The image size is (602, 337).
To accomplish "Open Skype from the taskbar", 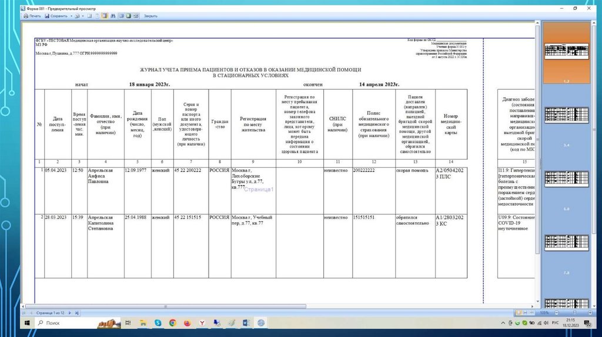I will (158, 323).
